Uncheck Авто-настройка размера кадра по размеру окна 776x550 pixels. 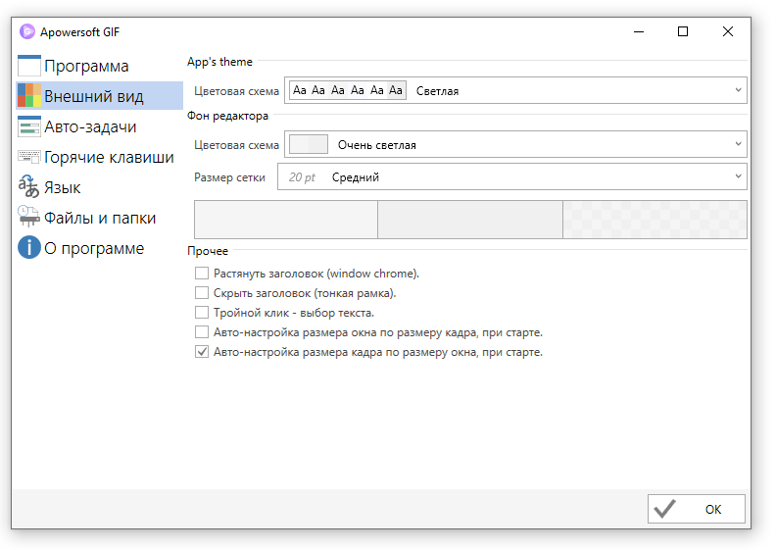tap(202, 352)
